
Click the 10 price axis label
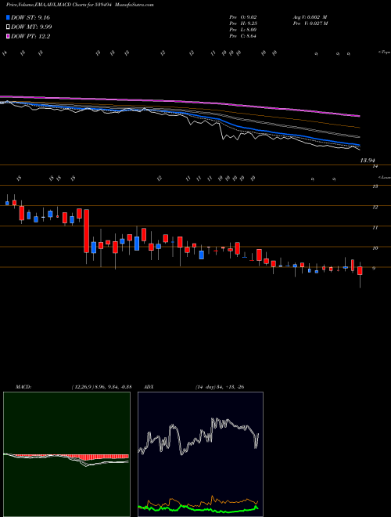click(x=375, y=248)
